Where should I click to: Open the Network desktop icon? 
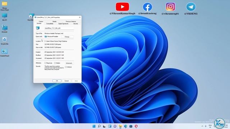coord(5,28)
